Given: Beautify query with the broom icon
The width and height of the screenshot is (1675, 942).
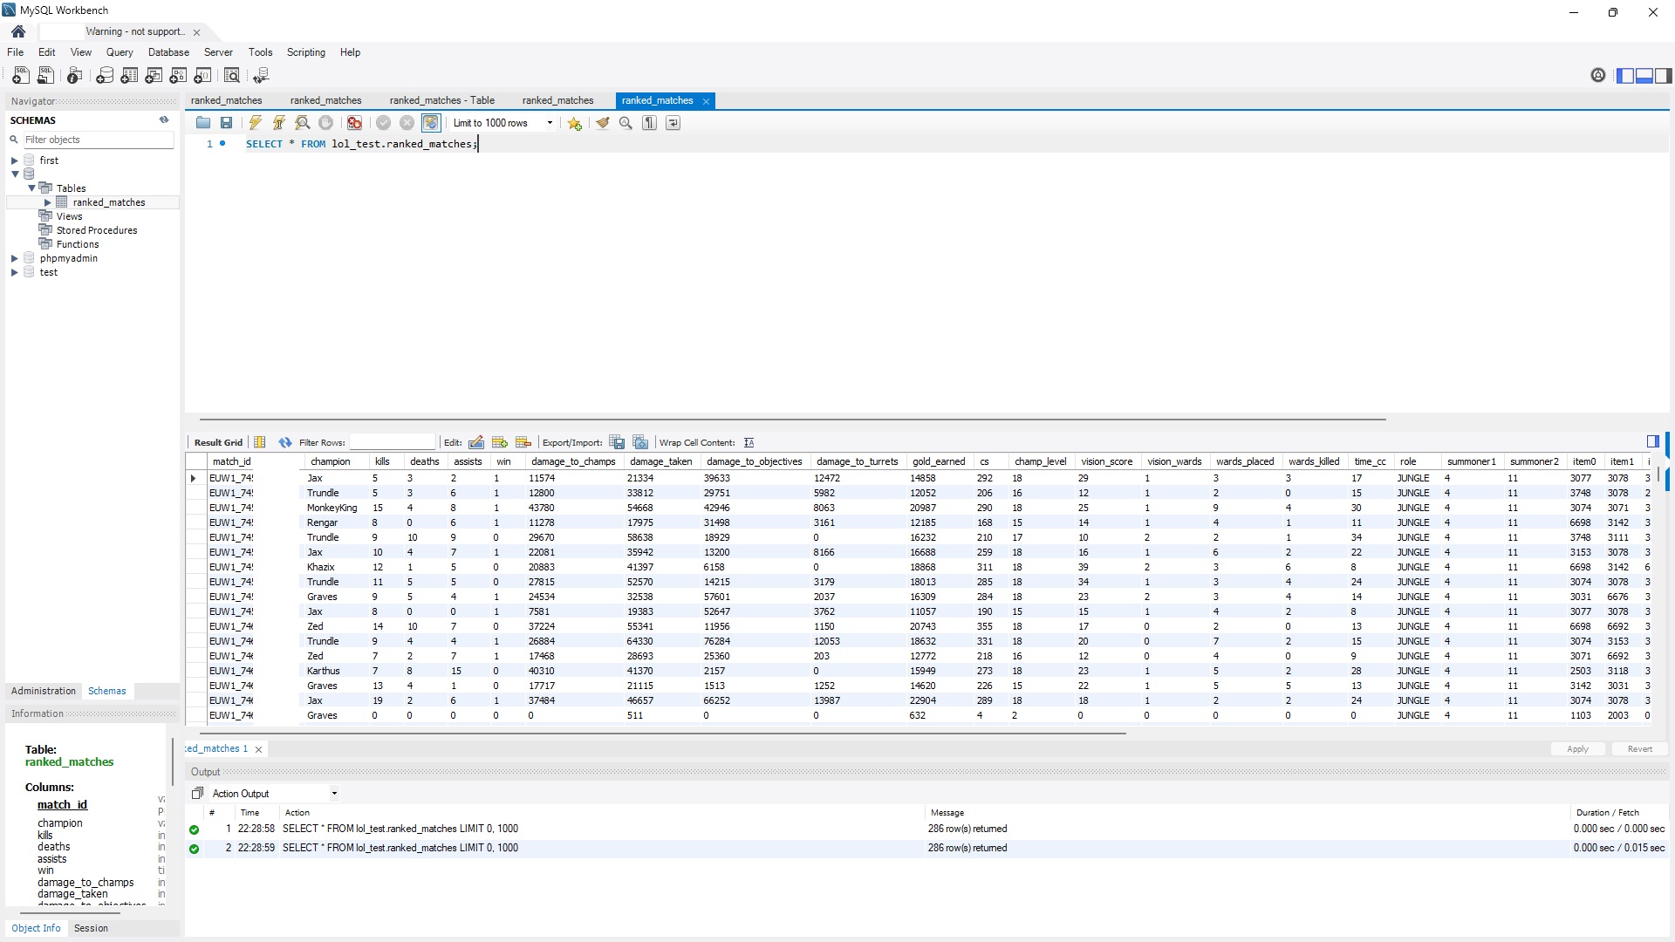Looking at the screenshot, I should point(602,123).
